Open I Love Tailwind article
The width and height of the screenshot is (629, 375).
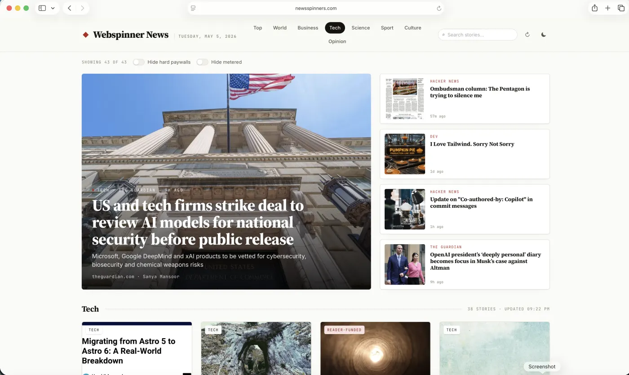tap(472, 144)
